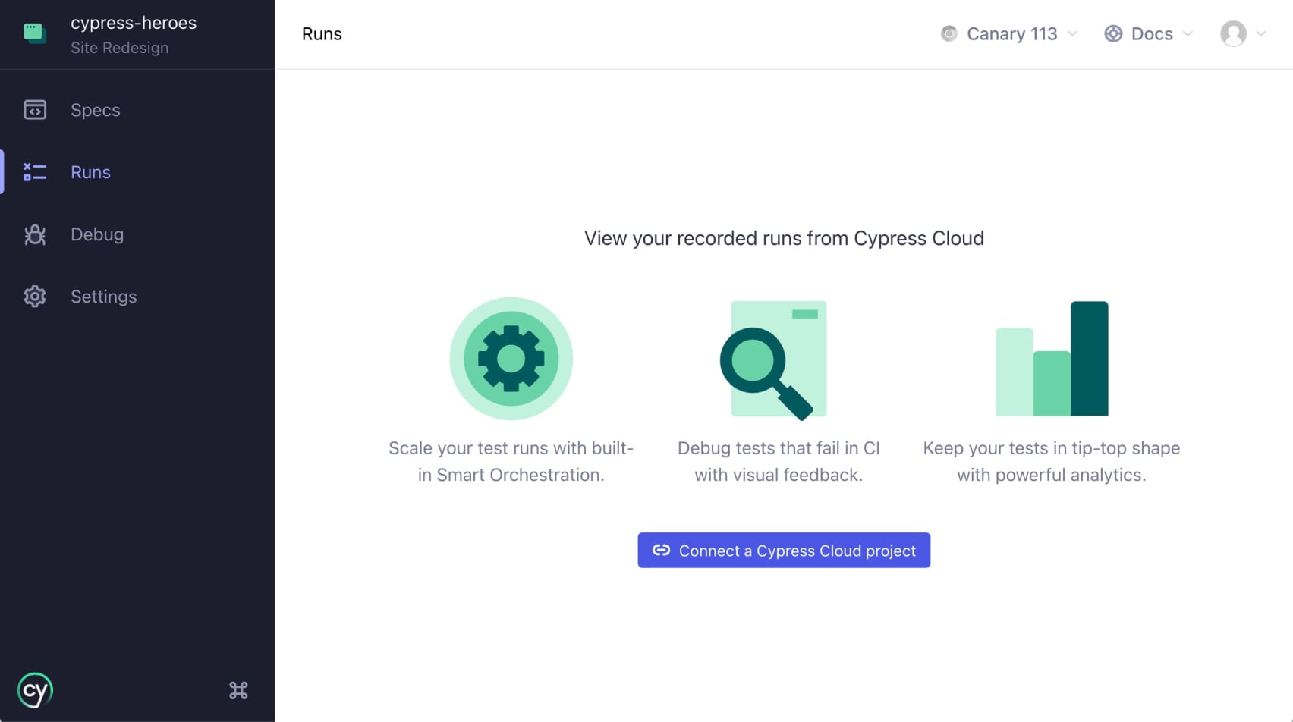This screenshot has width=1293, height=722.
Task: Click the cypress-heroes project name
Action: point(134,23)
